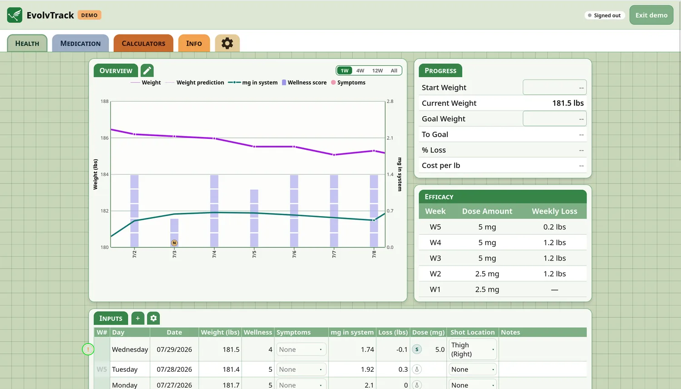
Task: Click the Exit demo button
Action: 651,15
